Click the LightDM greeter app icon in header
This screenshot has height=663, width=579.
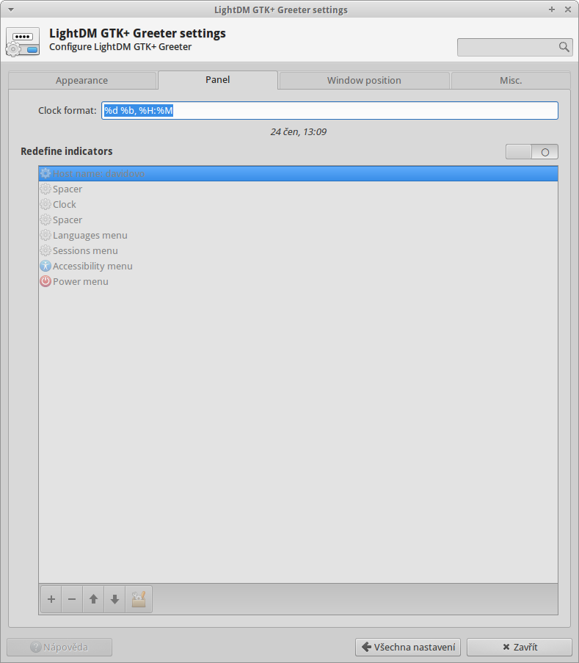23,43
